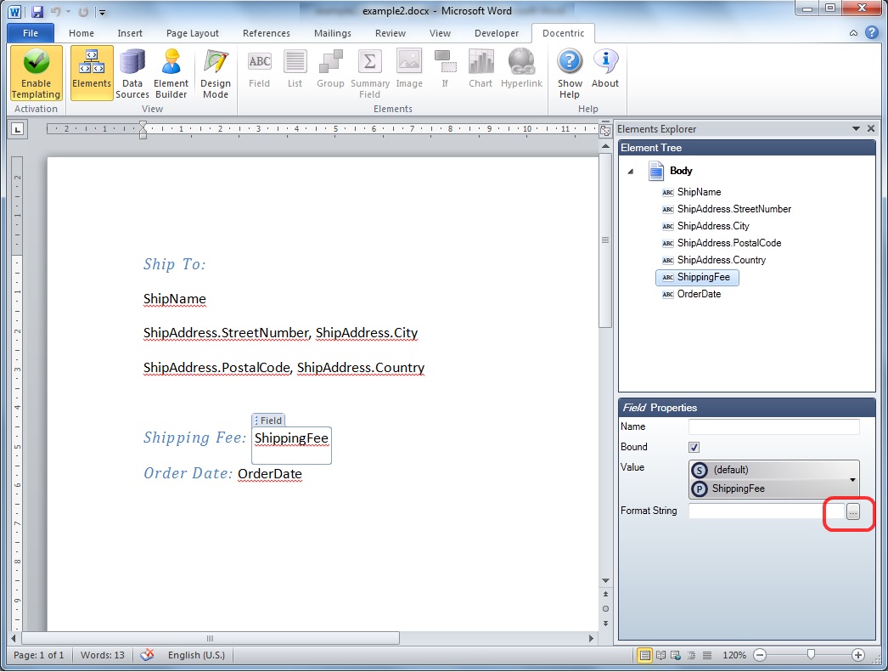The image size is (888, 672).
Task: Open the Elements Explorer pane options arrow
Action: [857, 129]
